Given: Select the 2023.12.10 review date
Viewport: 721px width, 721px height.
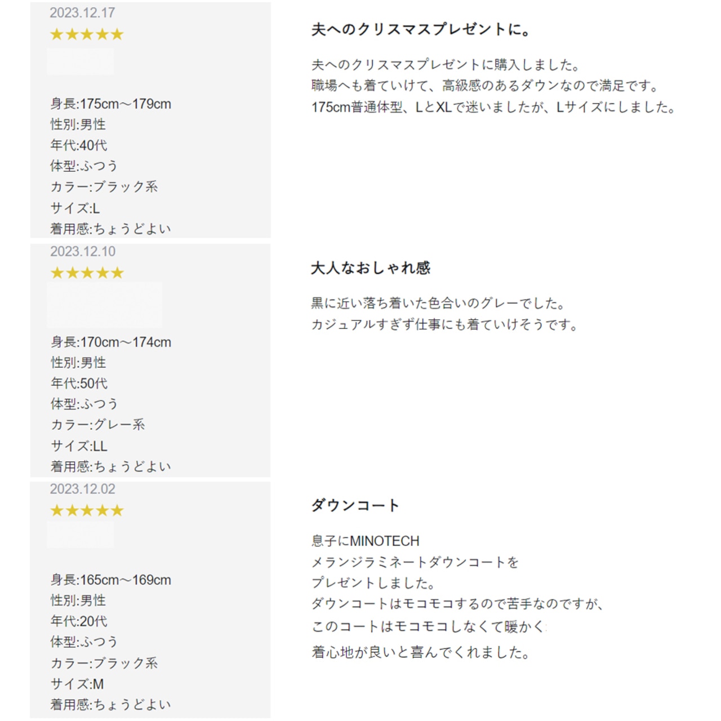Looking at the screenshot, I should point(83,251).
